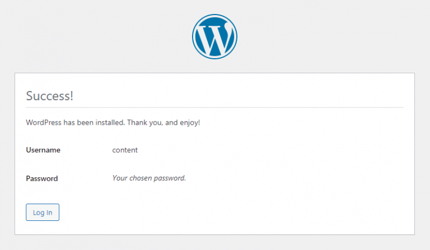Click the italic word "Your"
Viewport: 430px width, 250px height.
click(x=120, y=178)
